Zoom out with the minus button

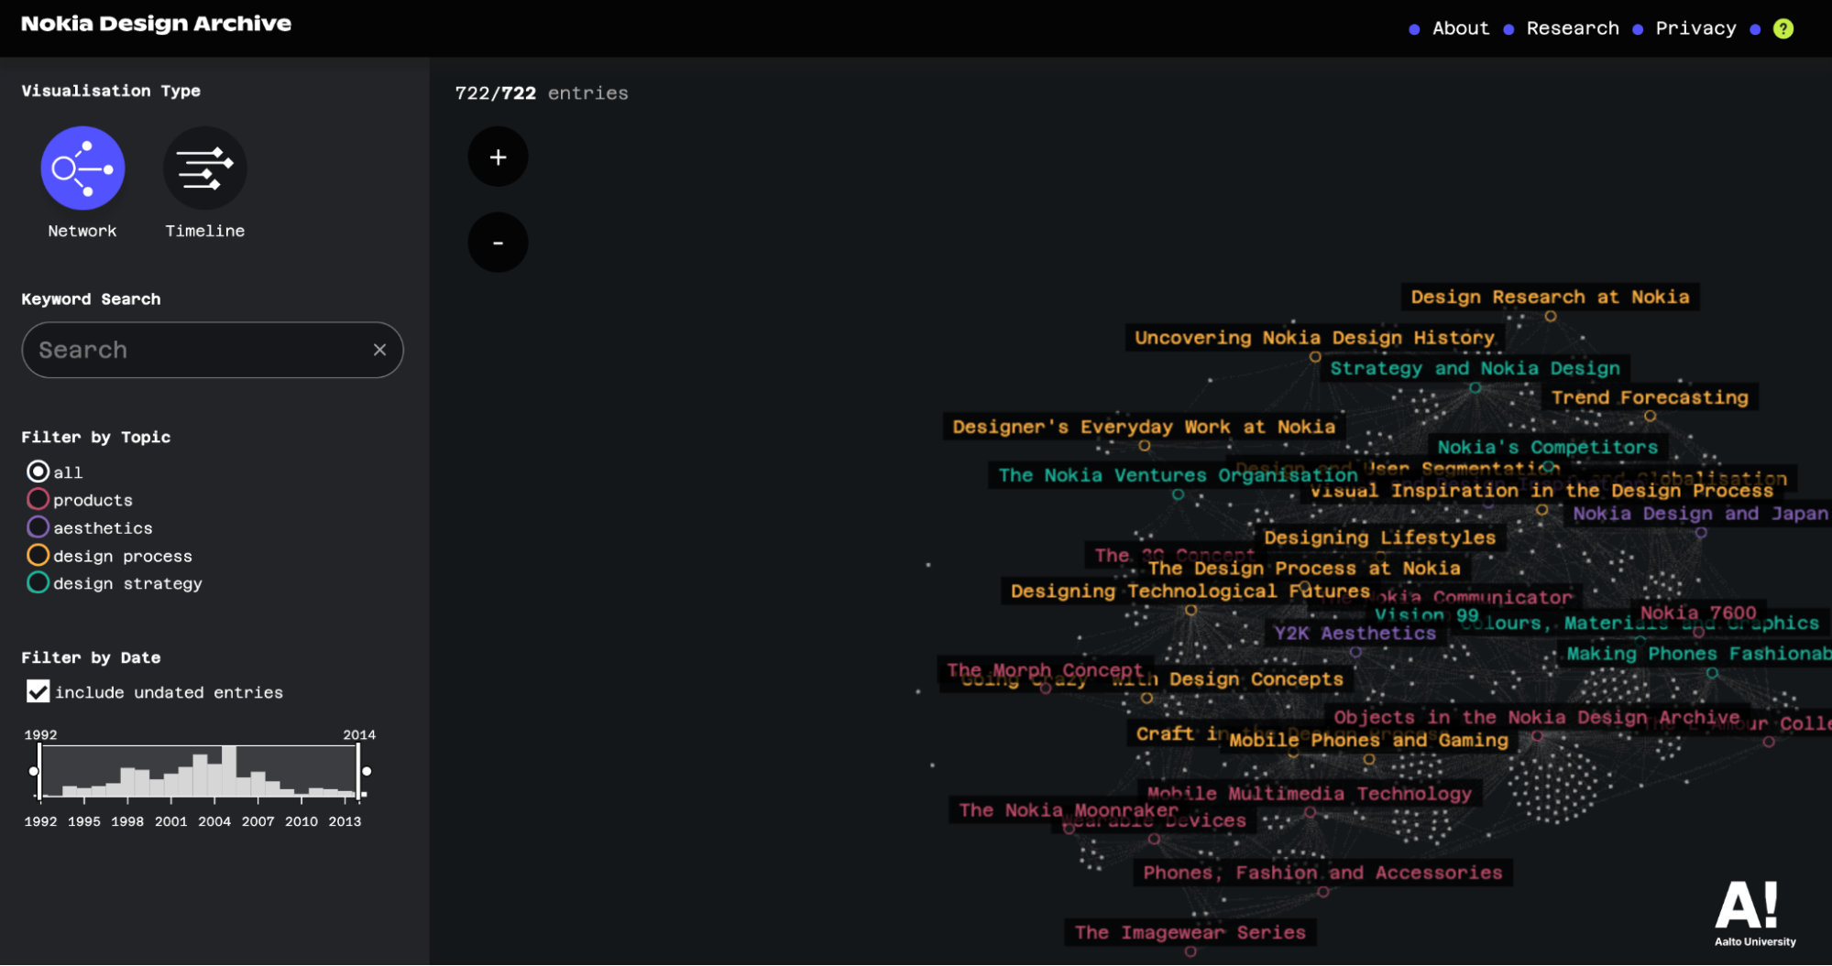click(498, 243)
